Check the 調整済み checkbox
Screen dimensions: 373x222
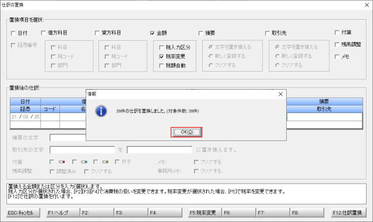pos(52,171)
